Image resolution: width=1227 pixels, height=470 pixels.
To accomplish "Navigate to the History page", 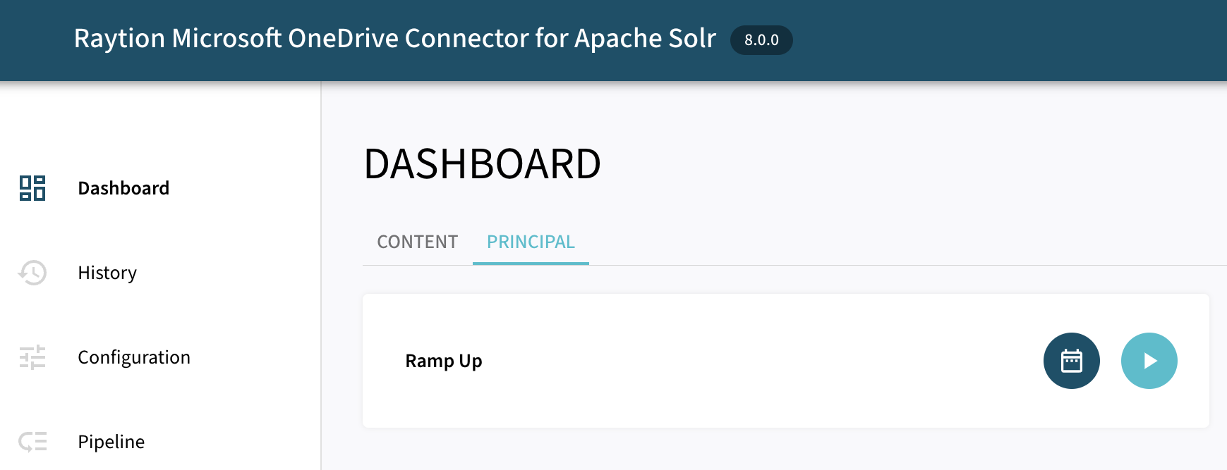I will point(107,273).
